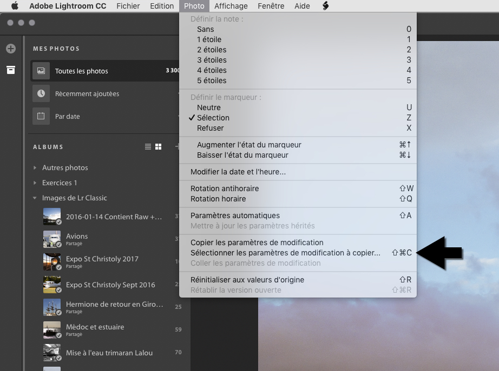
Task: Open the Expo St Christoly 2017 thumbnail
Action: click(52, 262)
